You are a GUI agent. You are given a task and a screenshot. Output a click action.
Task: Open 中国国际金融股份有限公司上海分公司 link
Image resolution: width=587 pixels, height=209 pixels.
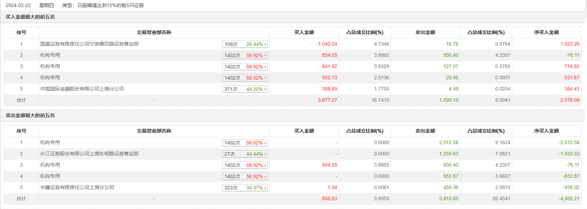coord(82,89)
